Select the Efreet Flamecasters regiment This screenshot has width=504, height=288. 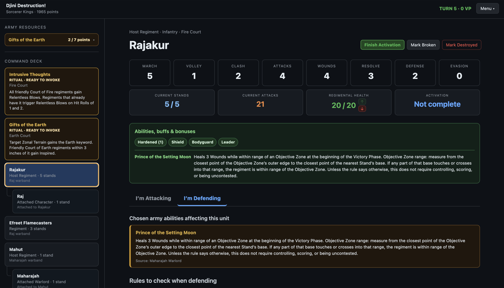point(52,228)
